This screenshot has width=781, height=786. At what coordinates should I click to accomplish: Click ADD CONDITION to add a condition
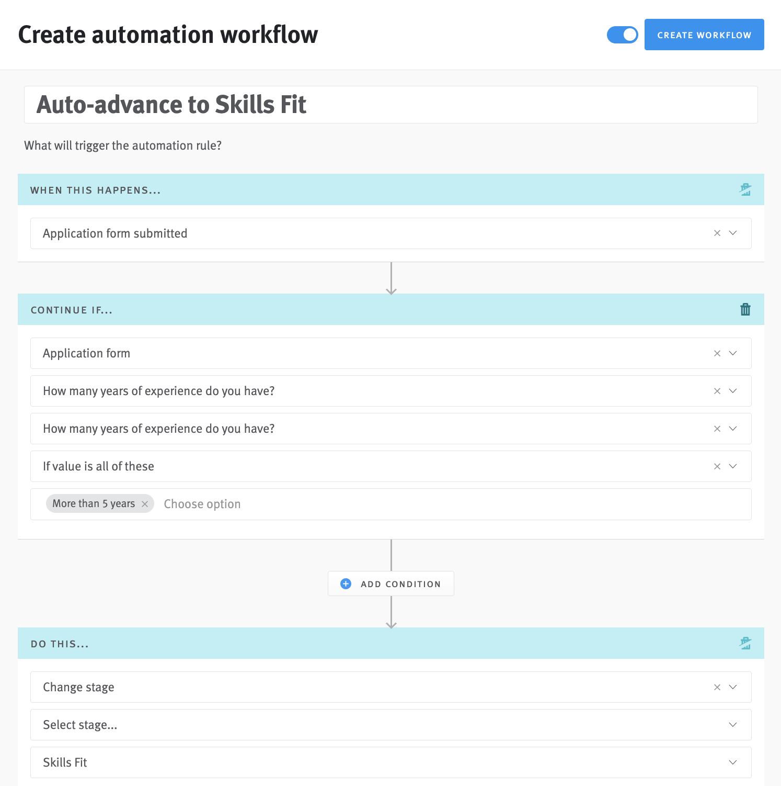[400, 583]
